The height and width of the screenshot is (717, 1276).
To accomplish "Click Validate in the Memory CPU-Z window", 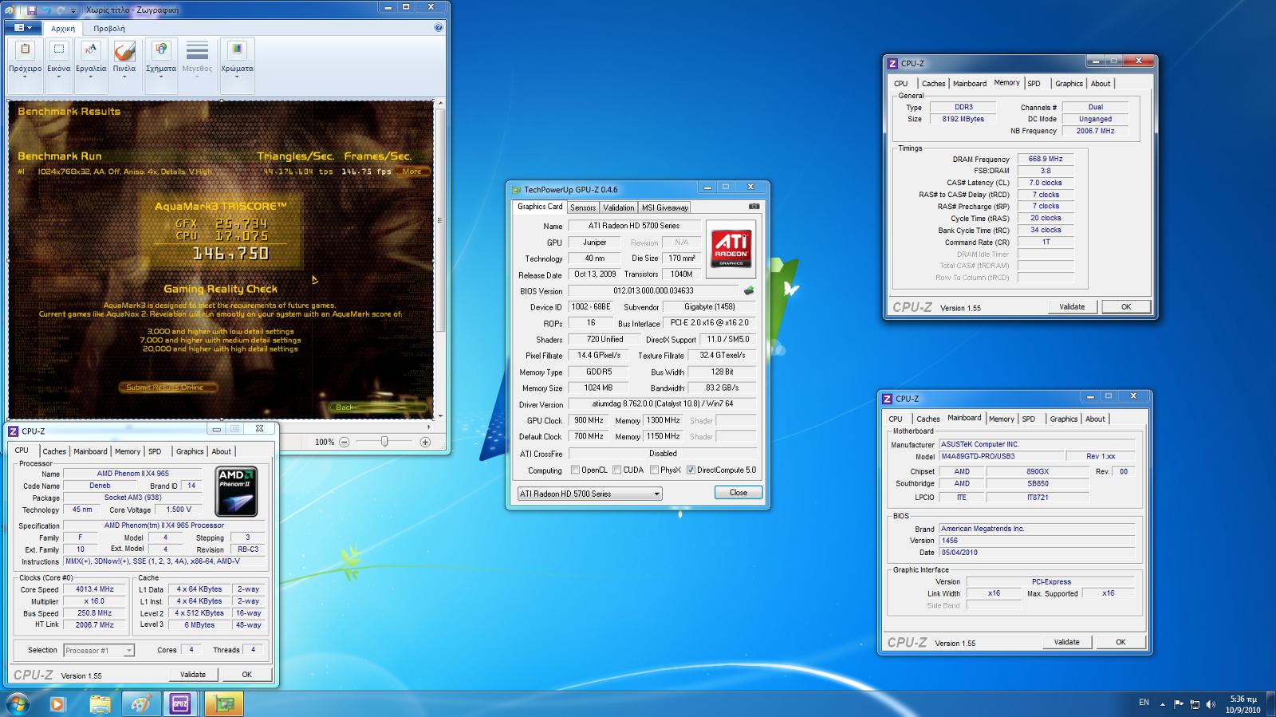I will (1072, 306).
